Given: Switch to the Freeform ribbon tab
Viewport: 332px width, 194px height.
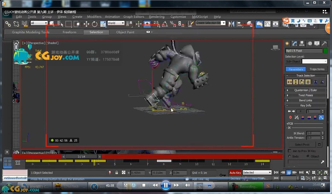Looking at the screenshot, I should click(69, 32).
